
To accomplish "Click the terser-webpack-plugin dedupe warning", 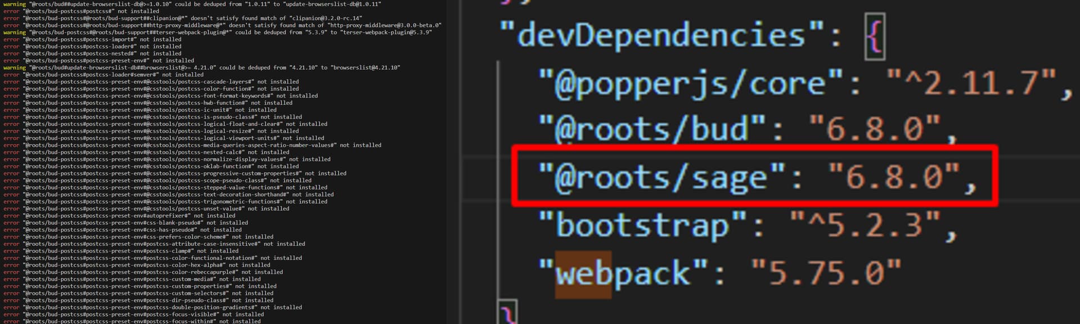I will point(218,32).
